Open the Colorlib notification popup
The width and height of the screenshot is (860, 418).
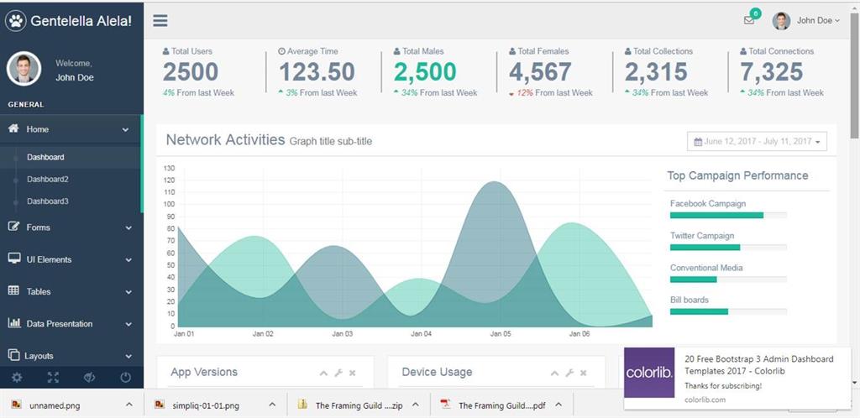(737, 378)
